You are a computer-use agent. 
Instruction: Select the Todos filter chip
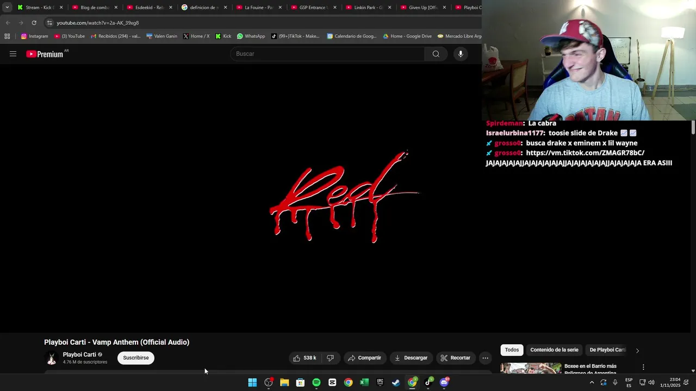pyautogui.click(x=512, y=350)
